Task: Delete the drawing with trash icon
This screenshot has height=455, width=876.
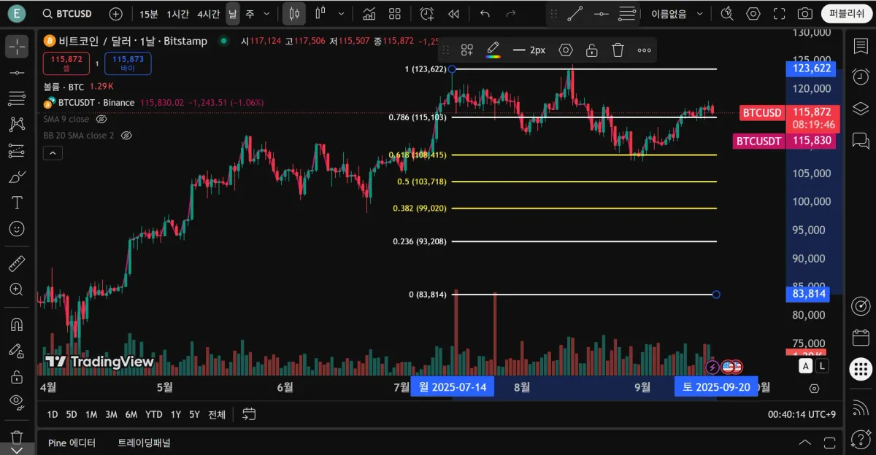Action: click(x=618, y=50)
